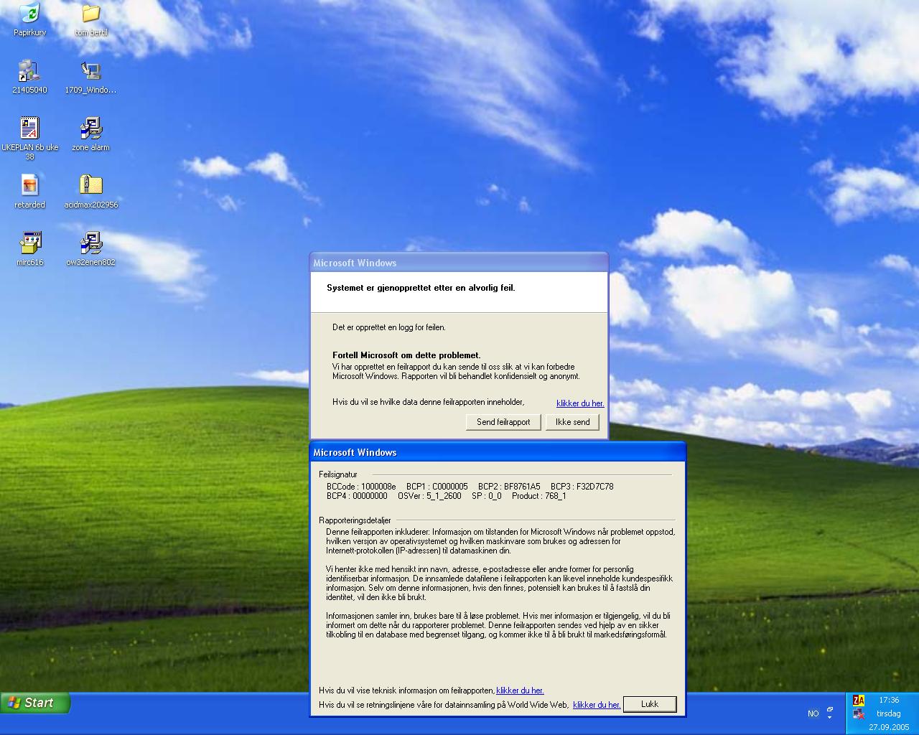This screenshot has width=919, height=735.
Task: Click the lower Microsoft Windows dialog title bar
Action: coord(498,452)
